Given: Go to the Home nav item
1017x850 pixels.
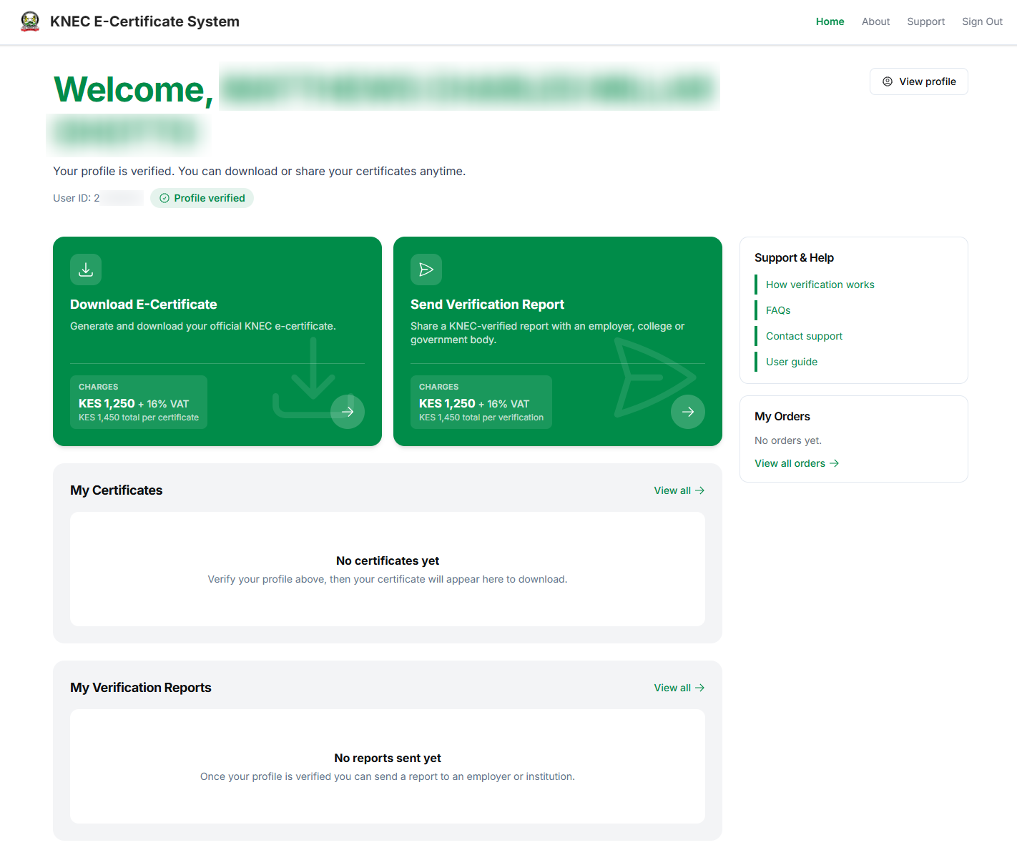Looking at the screenshot, I should tap(830, 21).
